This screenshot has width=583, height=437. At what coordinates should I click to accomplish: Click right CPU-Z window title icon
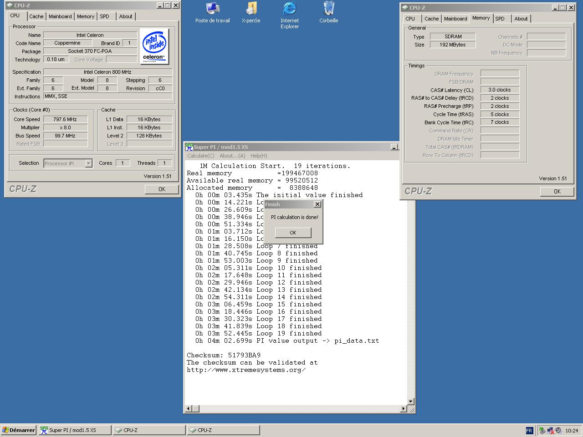point(405,8)
